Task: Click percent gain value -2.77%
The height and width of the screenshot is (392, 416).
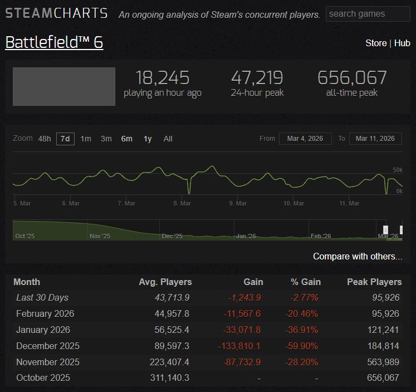Action: click(x=304, y=297)
